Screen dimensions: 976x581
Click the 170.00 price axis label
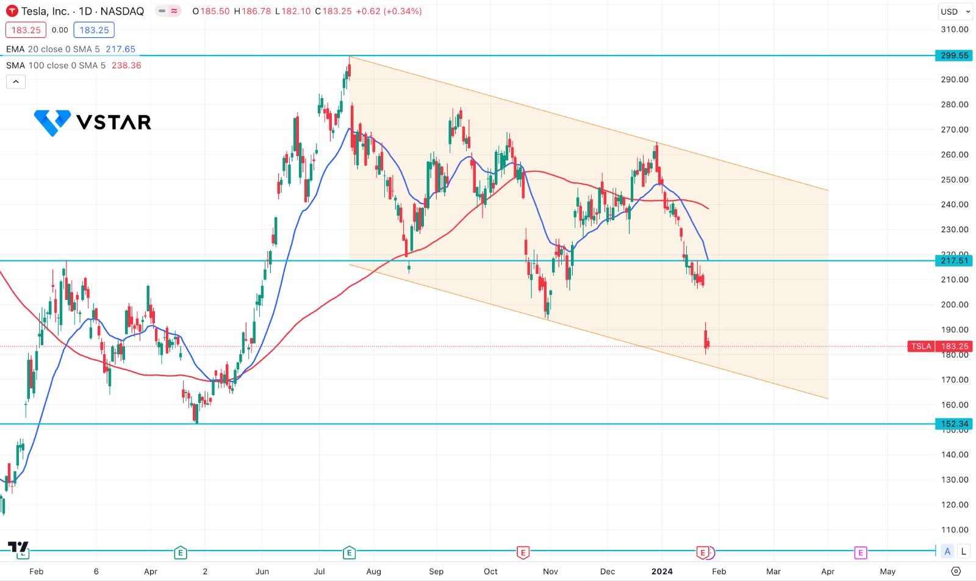pyautogui.click(x=954, y=379)
